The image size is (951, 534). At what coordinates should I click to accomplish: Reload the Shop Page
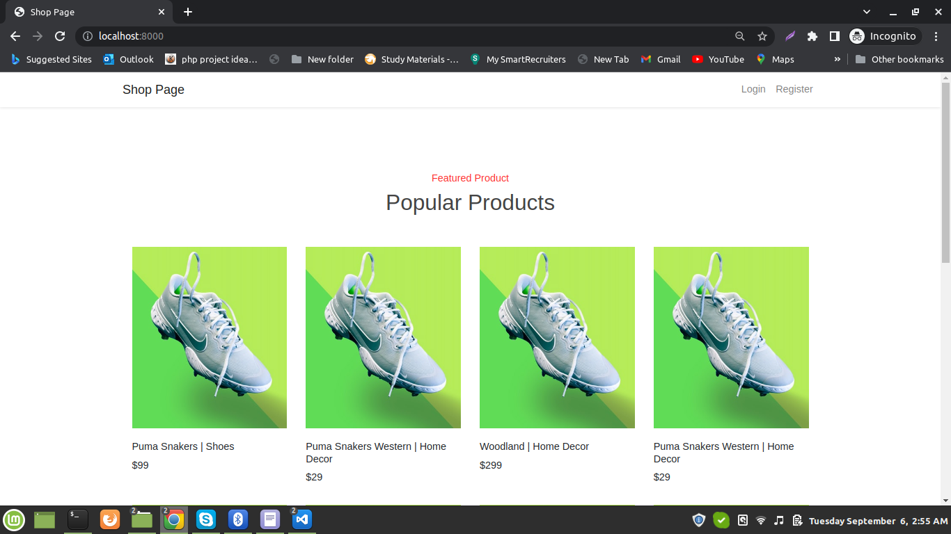tap(60, 36)
